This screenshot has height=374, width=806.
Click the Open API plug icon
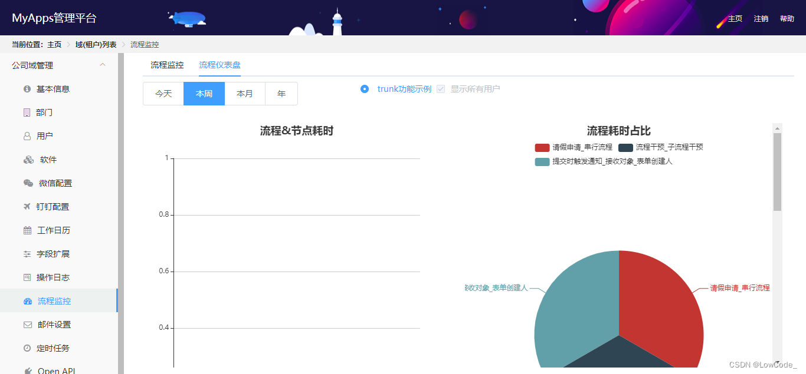[27, 371]
